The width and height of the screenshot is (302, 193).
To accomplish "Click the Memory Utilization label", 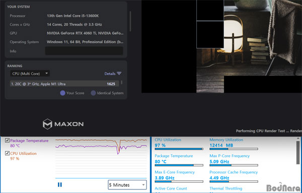I will point(226,140).
